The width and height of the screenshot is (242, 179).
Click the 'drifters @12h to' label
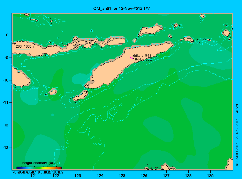(145, 56)
